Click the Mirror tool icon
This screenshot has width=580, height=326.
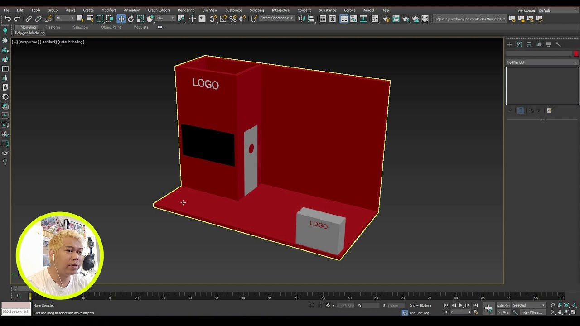click(x=301, y=19)
